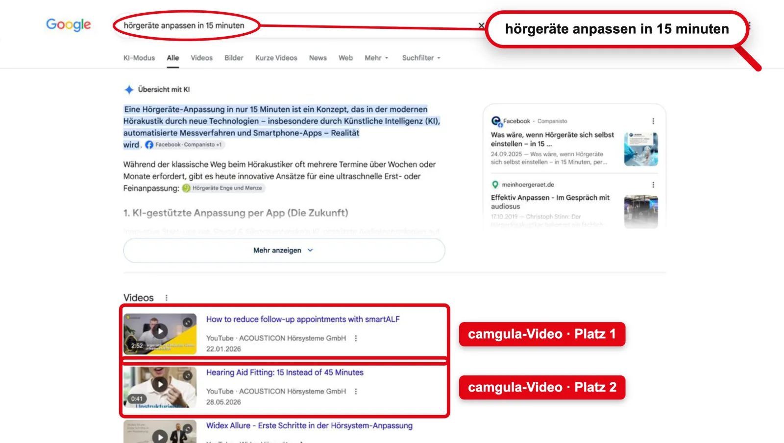
Task: Select the Alle tab
Action: coord(173,58)
